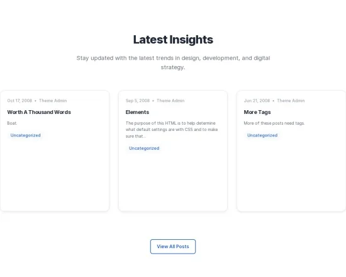
Task: Click the Jun 21, 2008 date
Action: pos(257,101)
